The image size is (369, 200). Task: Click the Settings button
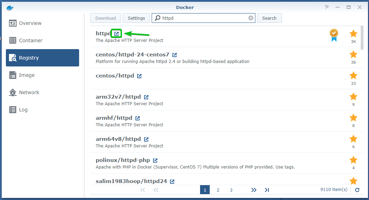click(x=136, y=18)
